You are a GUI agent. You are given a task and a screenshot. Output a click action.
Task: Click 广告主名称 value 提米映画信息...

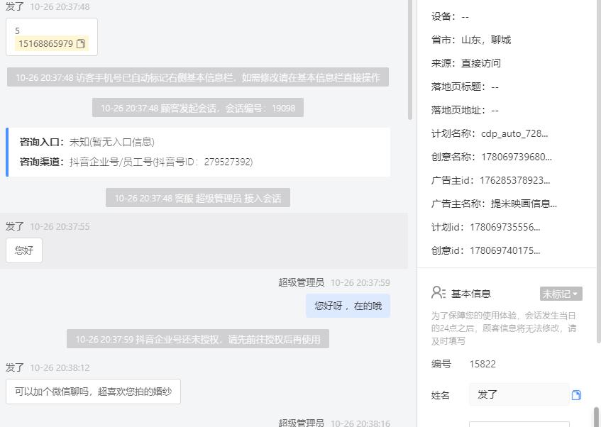point(524,204)
